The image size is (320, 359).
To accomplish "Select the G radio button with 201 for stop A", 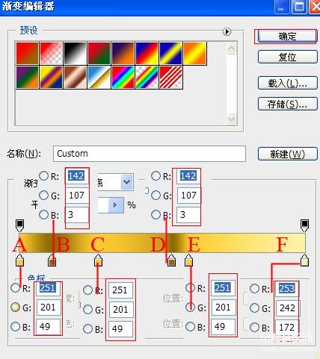I will tap(16, 308).
